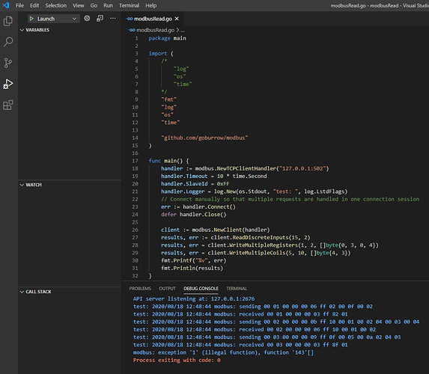Click line number 17 in the gutter
Image resolution: width=429 pixels, height=374 pixels.
[x=136, y=161]
